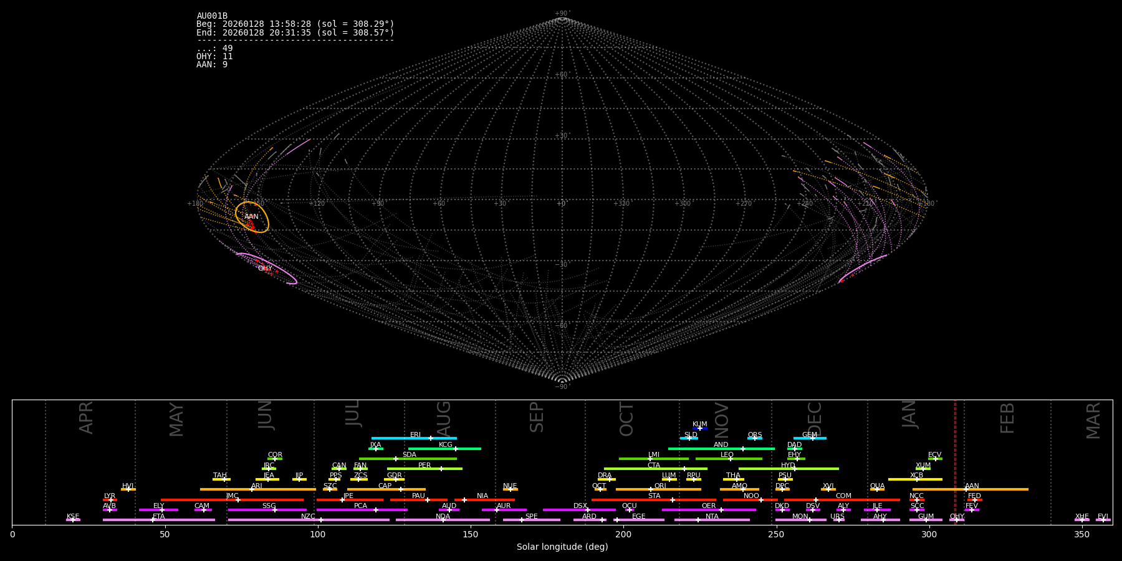The width and height of the screenshot is (1122, 561).
Task: Click the 'AAN: 9' count in header
Action: [212, 65]
